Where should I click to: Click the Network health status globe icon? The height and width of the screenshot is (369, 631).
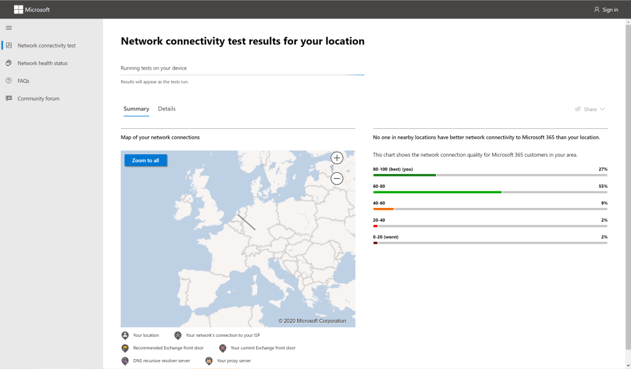pyautogui.click(x=9, y=63)
